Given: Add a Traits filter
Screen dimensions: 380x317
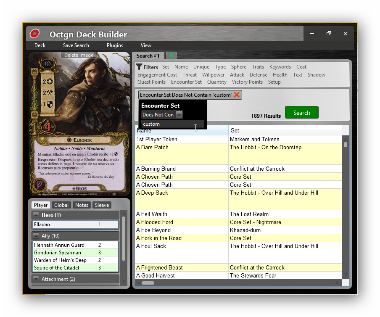Looking at the screenshot, I should tap(258, 67).
